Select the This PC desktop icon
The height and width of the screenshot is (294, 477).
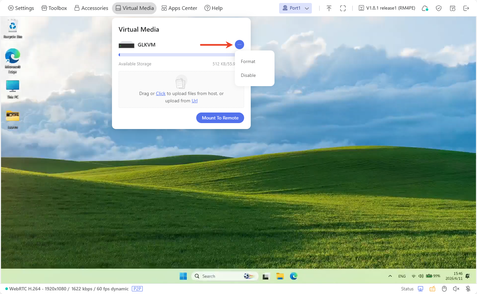click(13, 90)
